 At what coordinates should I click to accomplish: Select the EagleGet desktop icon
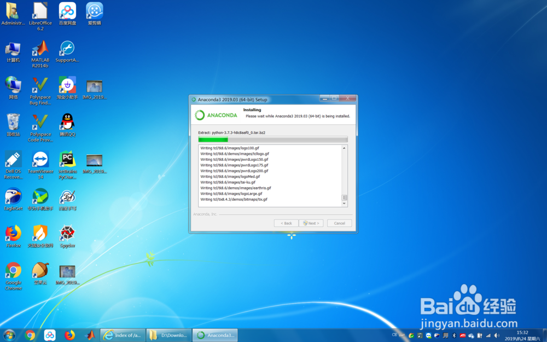pyautogui.click(x=13, y=200)
